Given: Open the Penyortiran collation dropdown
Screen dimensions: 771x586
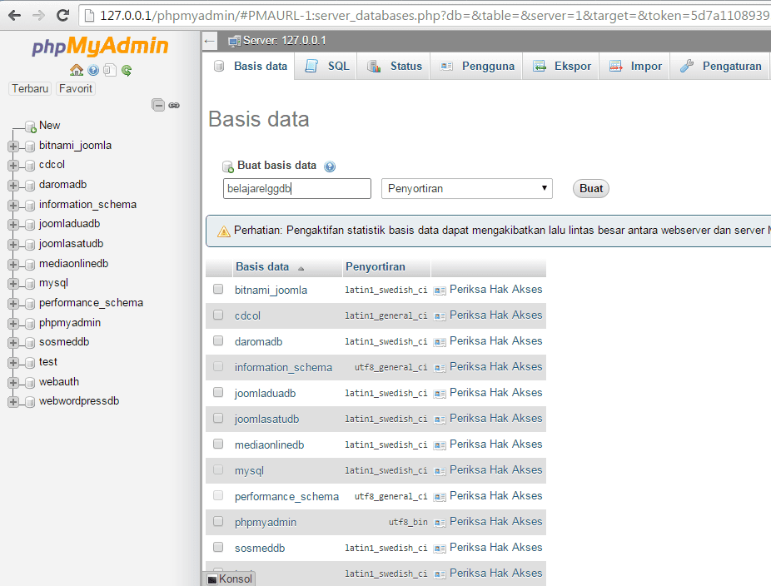Looking at the screenshot, I should (x=466, y=189).
